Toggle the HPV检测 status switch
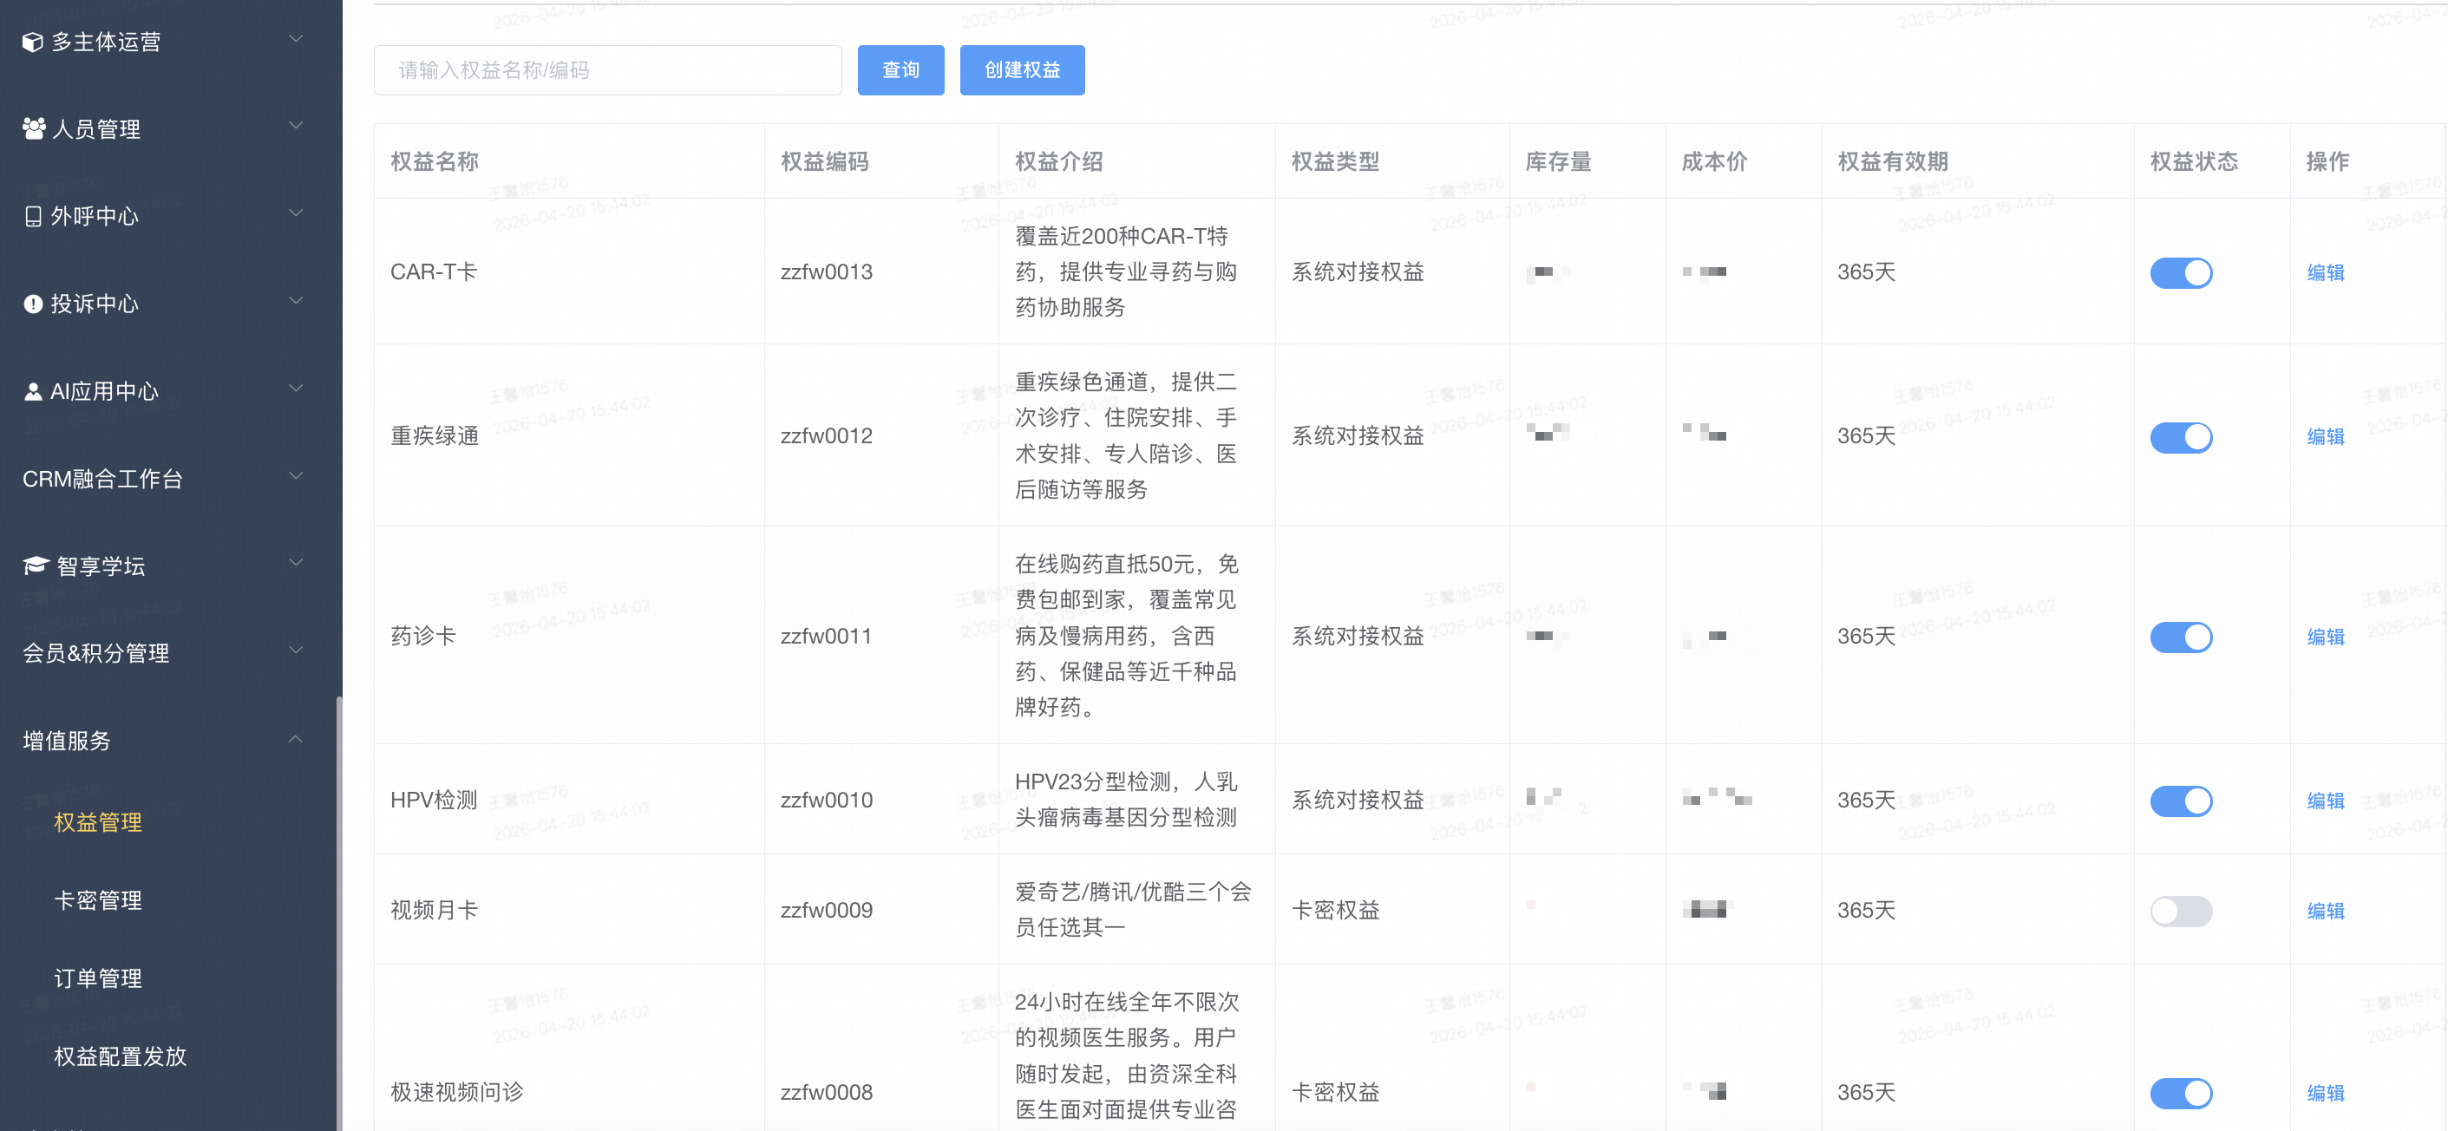Viewport: 2448px width, 1131px height. click(x=2180, y=801)
